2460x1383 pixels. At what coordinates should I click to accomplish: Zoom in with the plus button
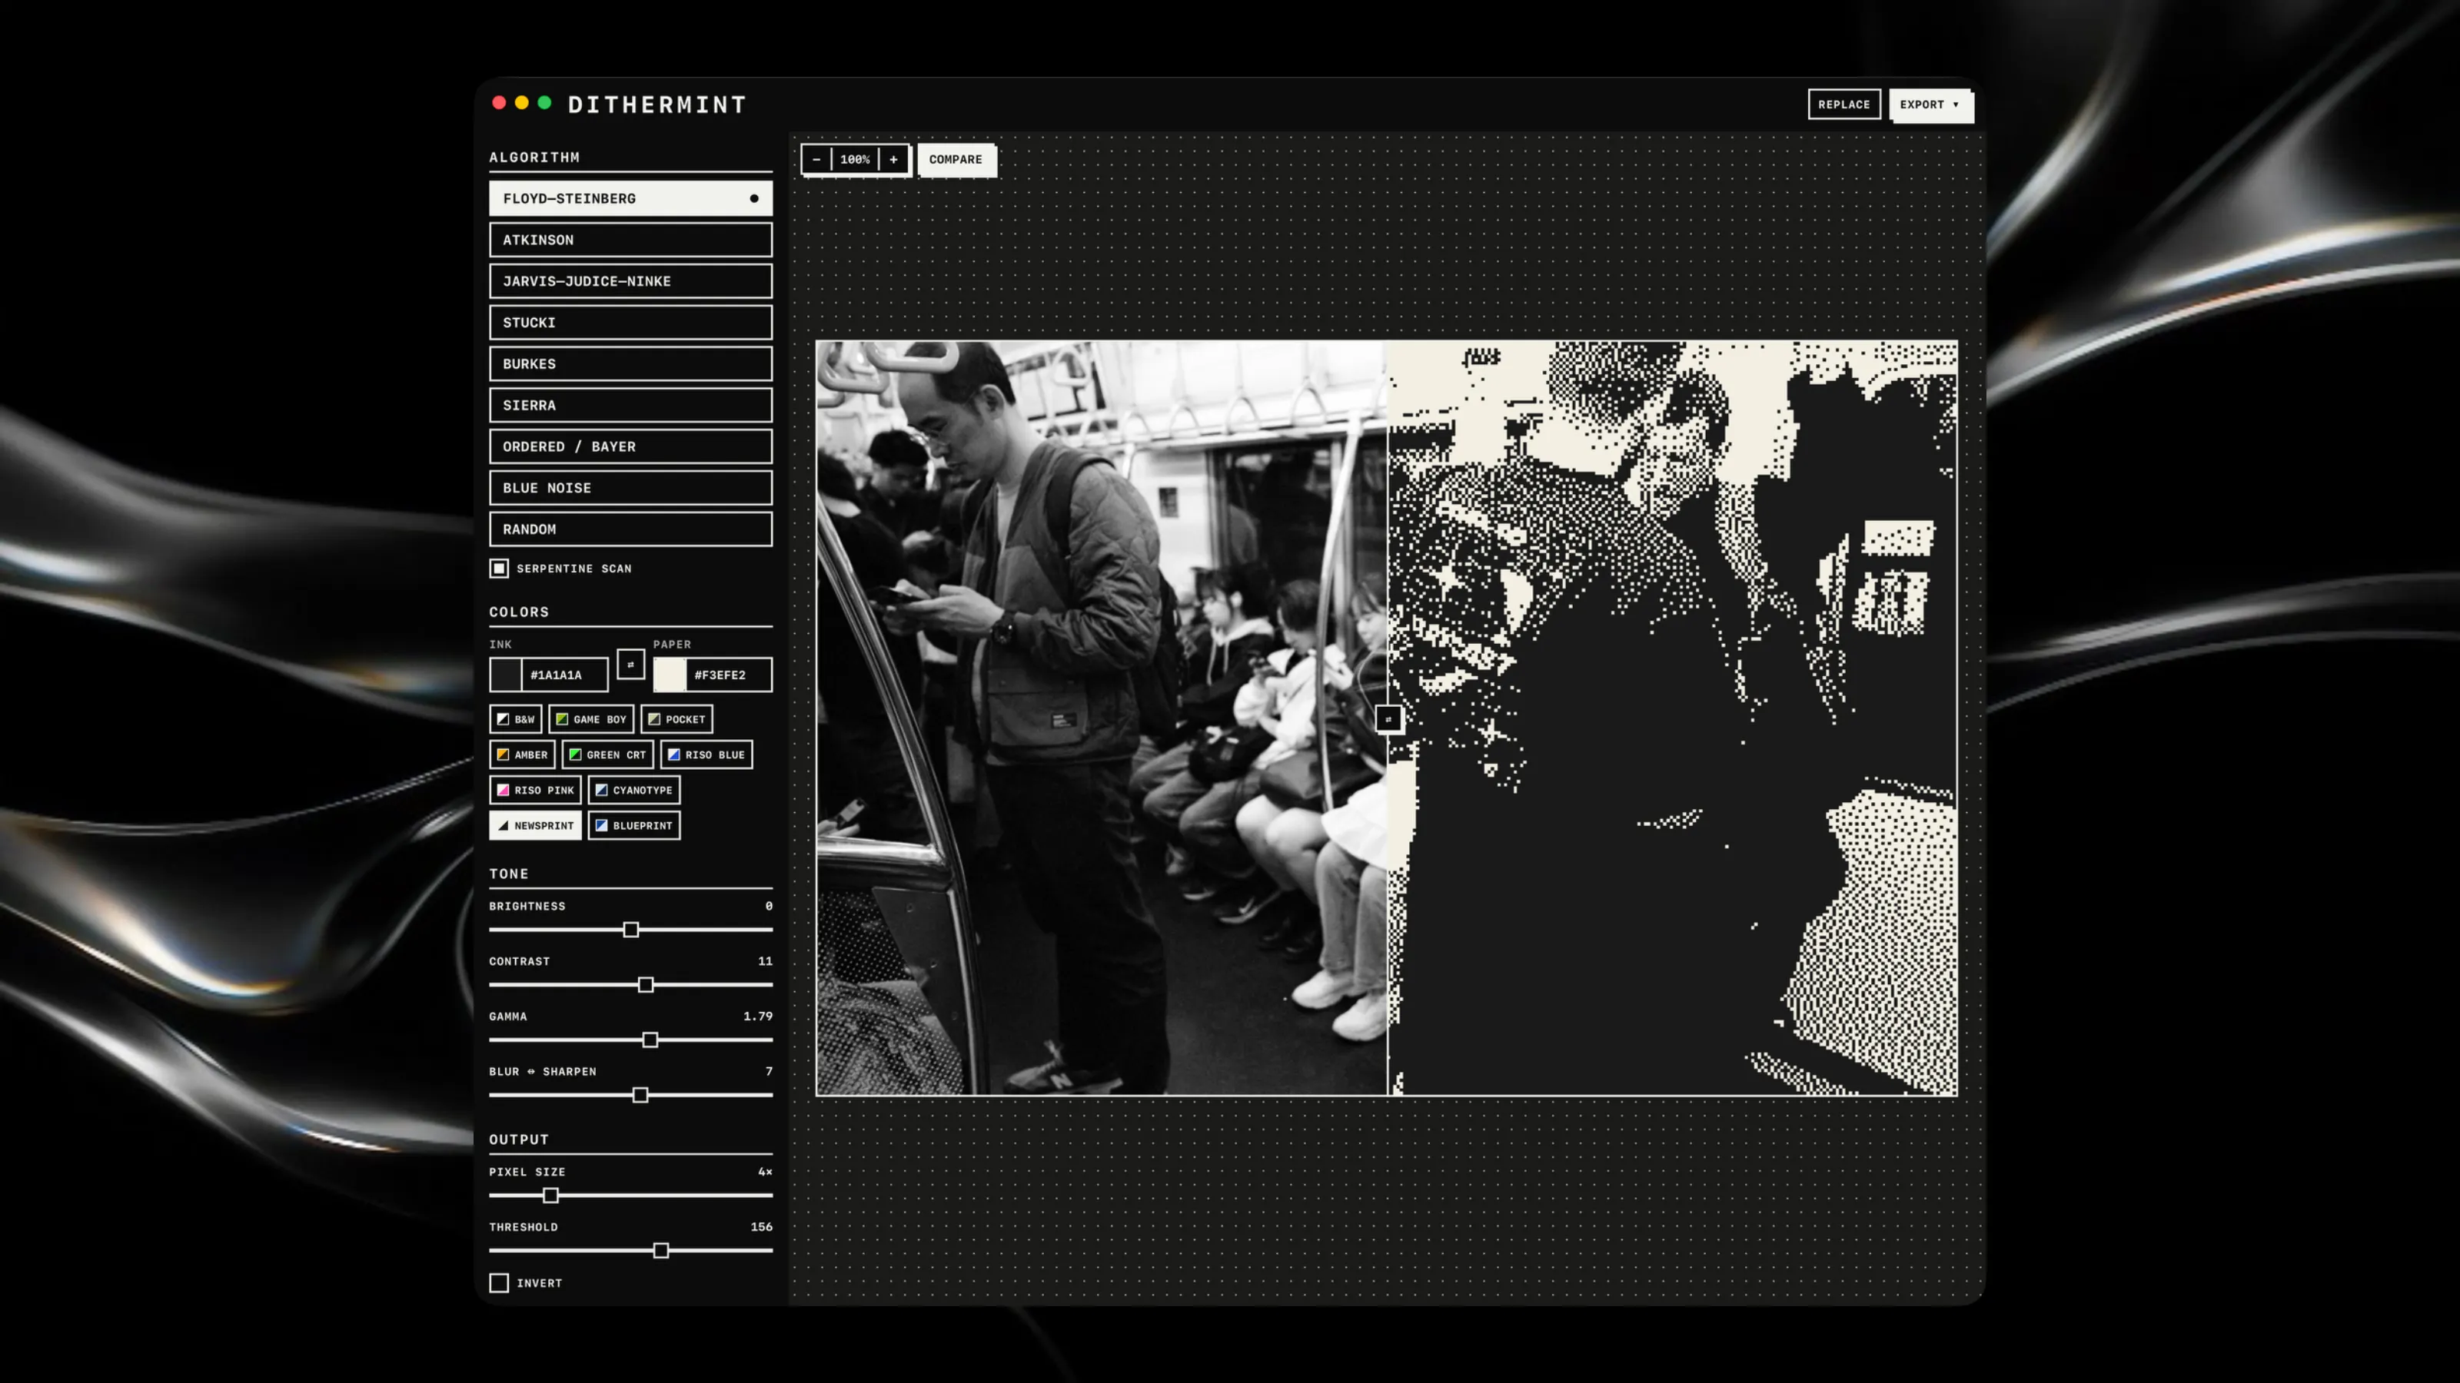click(894, 159)
